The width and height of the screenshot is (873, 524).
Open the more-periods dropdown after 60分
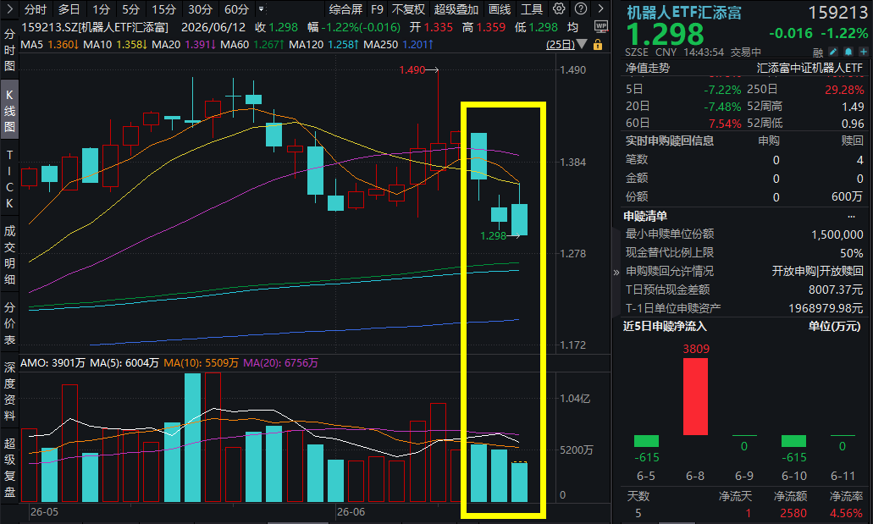point(261,9)
